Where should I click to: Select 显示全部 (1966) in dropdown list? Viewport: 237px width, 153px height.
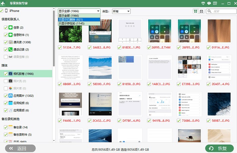79,16
